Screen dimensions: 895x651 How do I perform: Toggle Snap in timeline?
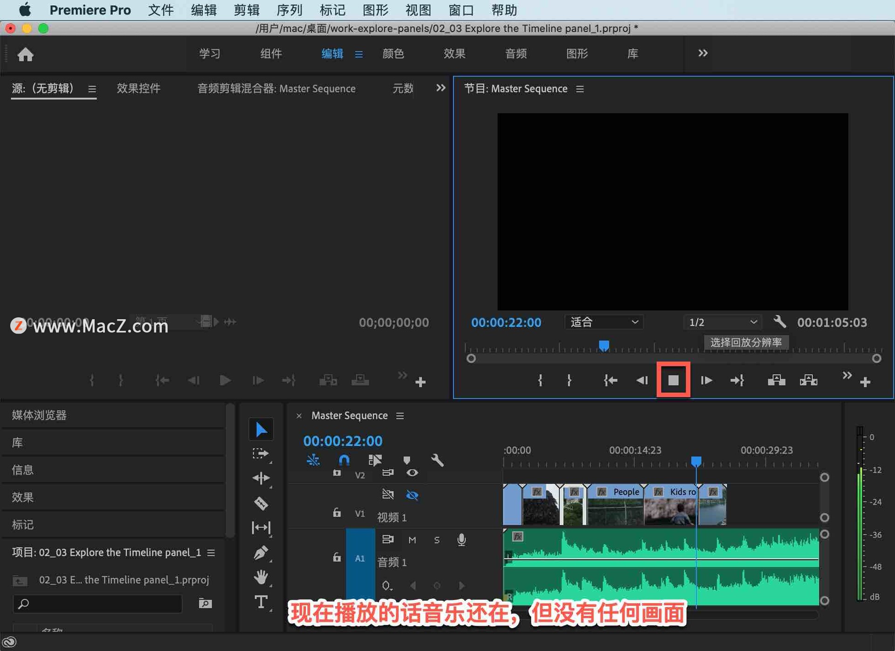(x=344, y=460)
